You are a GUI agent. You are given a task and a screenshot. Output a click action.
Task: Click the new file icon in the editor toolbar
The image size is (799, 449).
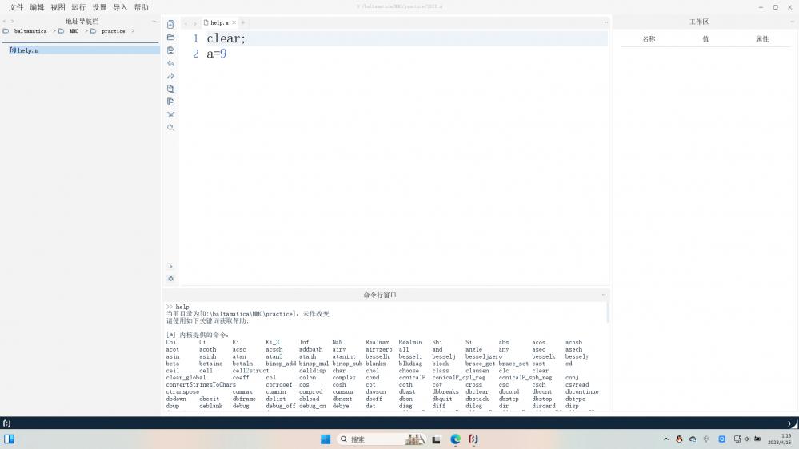tap(170, 25)
